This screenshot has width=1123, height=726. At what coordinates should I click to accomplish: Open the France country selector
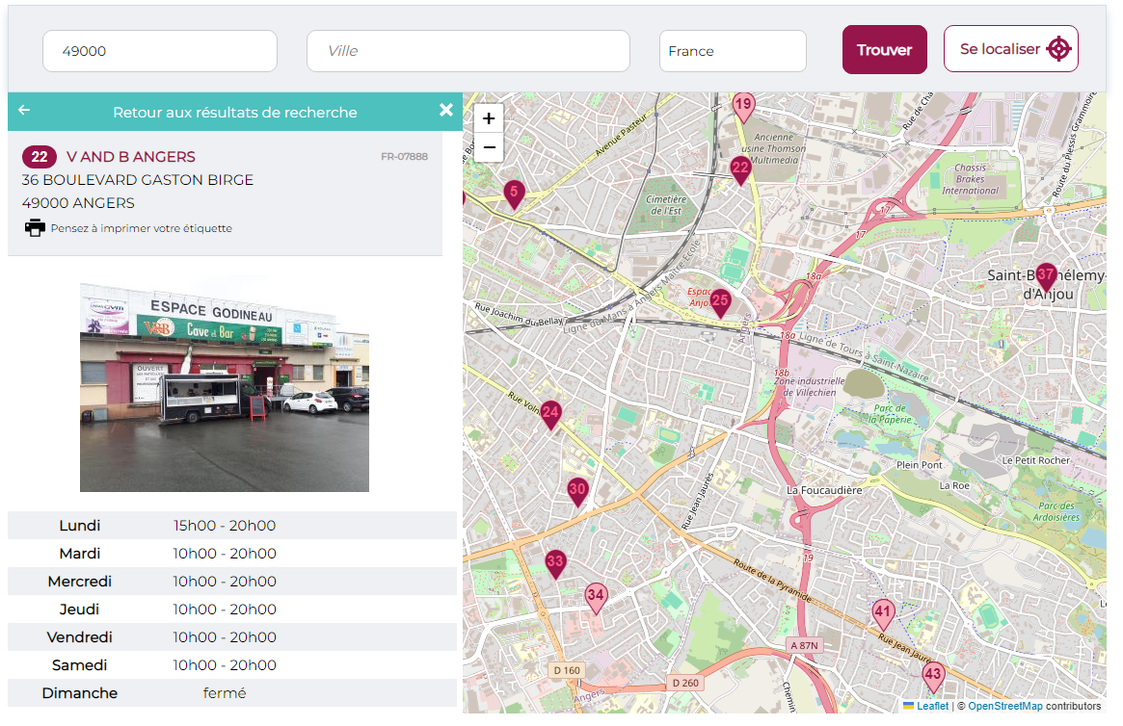733,51
